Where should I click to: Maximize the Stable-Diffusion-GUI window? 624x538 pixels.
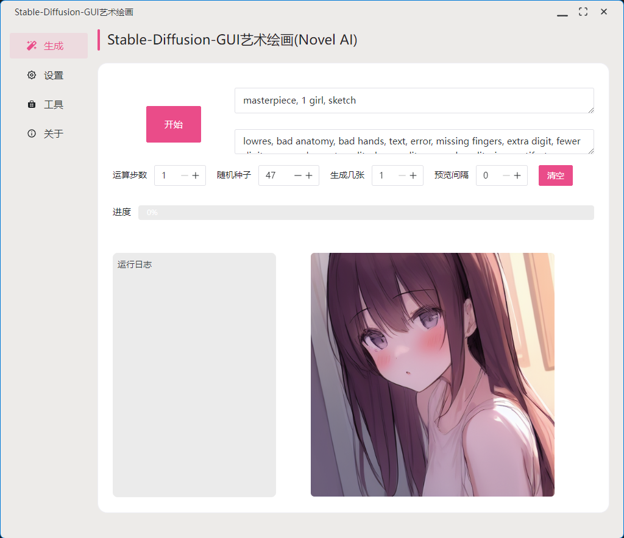pyautogui.click(x=583, y=12)
